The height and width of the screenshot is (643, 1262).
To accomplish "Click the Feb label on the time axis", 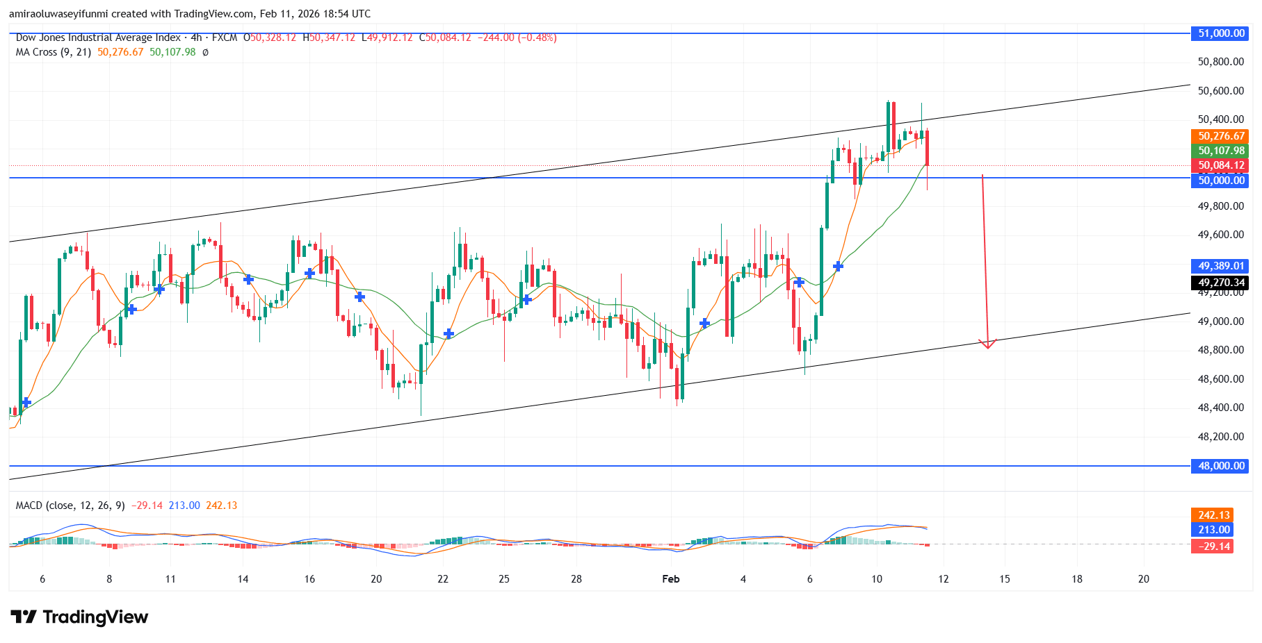I will (x=671, y=578).
